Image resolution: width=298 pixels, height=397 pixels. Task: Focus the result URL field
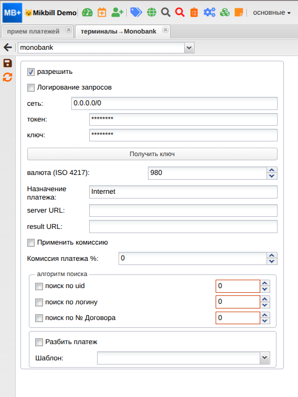tap(183, 226)
